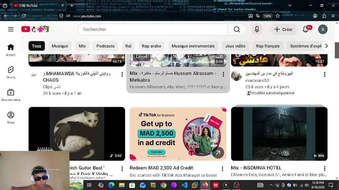Open options for Guitar Beat video
The height and width of the screenshot is (190, 339).
pos(122,169)
